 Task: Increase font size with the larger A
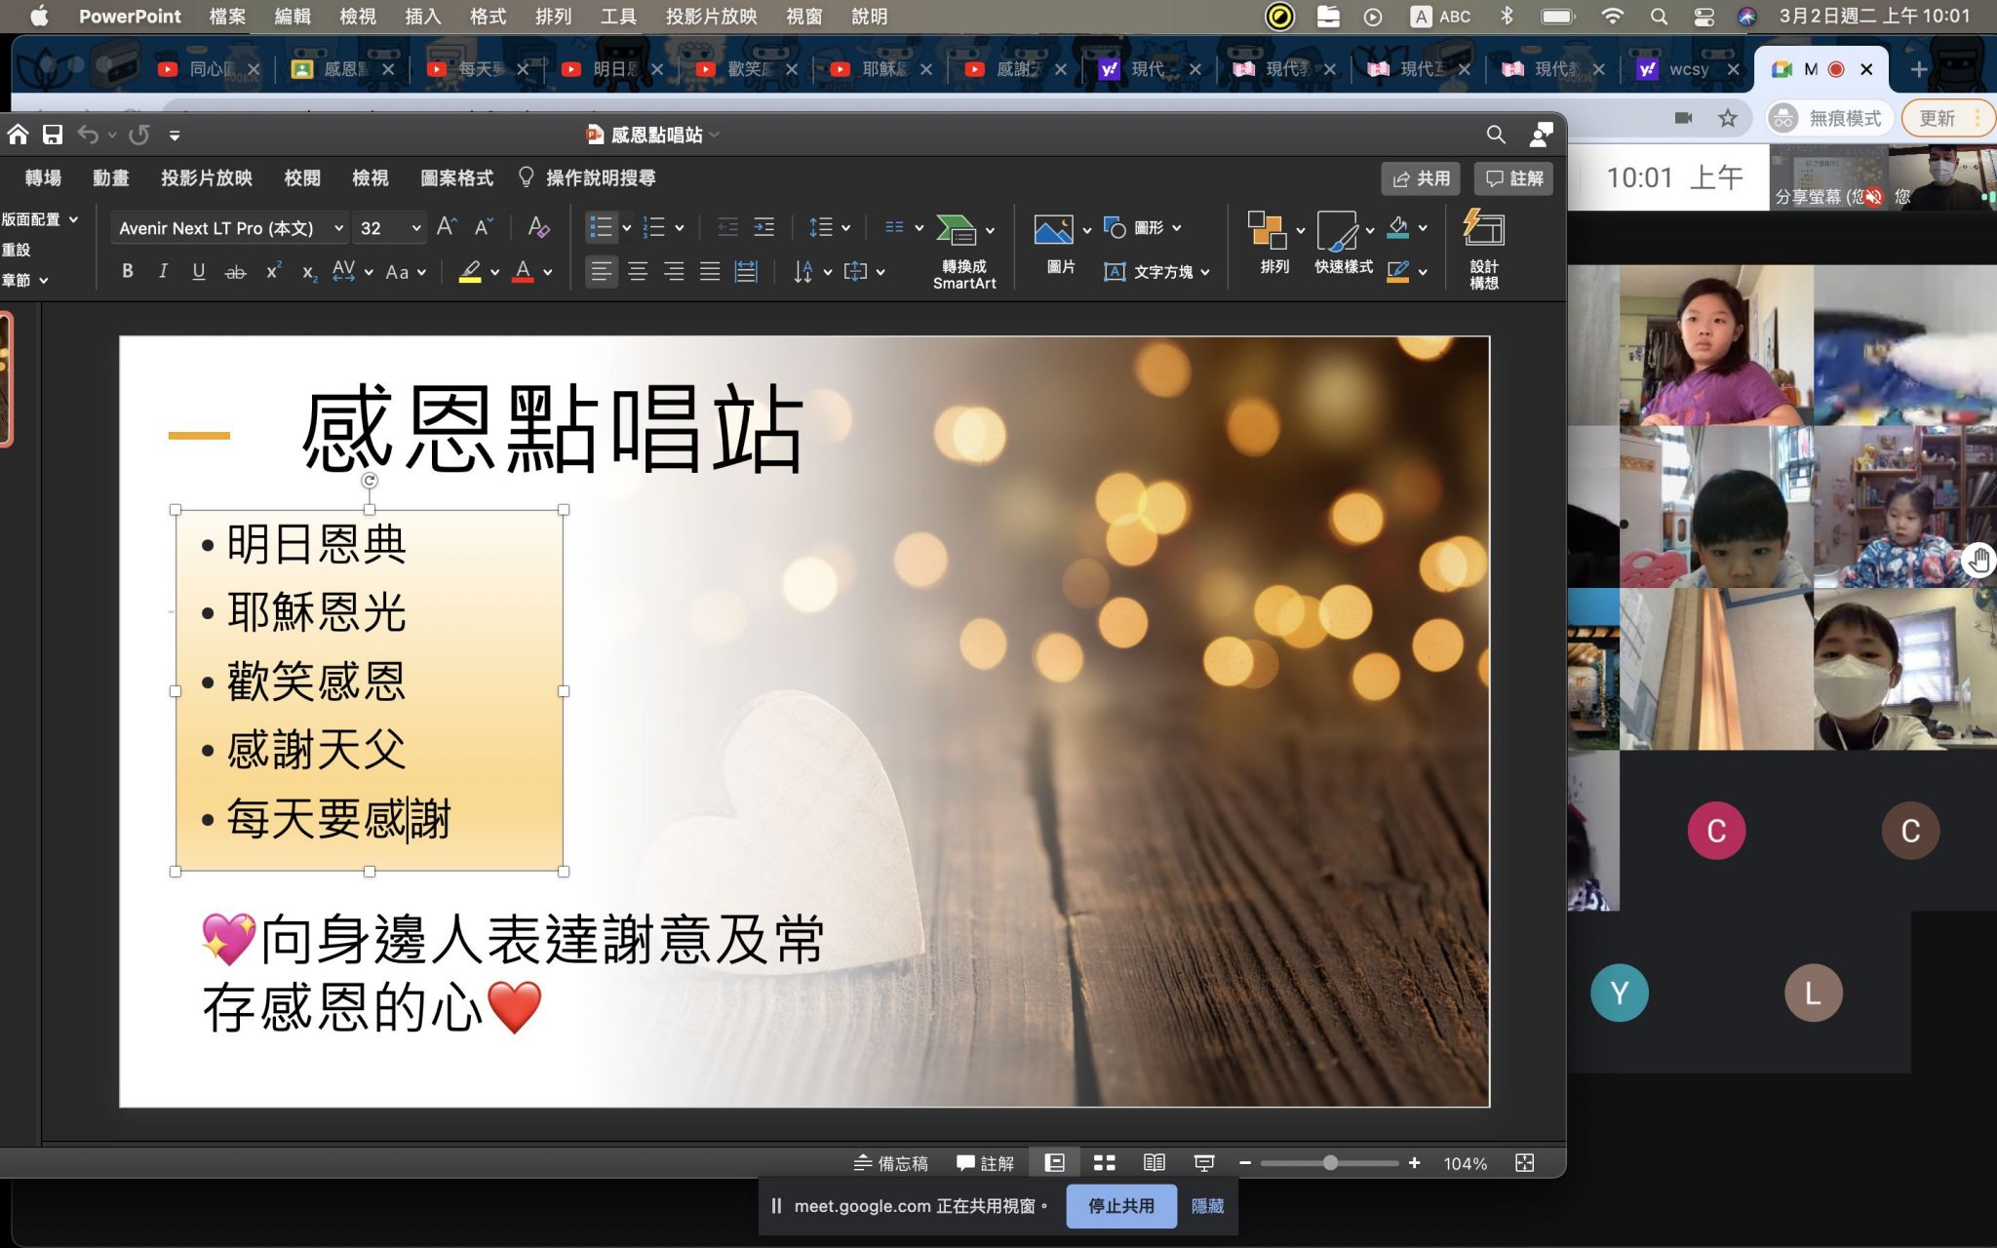[447, 227]
